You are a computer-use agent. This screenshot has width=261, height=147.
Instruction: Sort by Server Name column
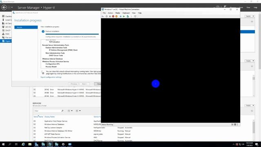38,117
